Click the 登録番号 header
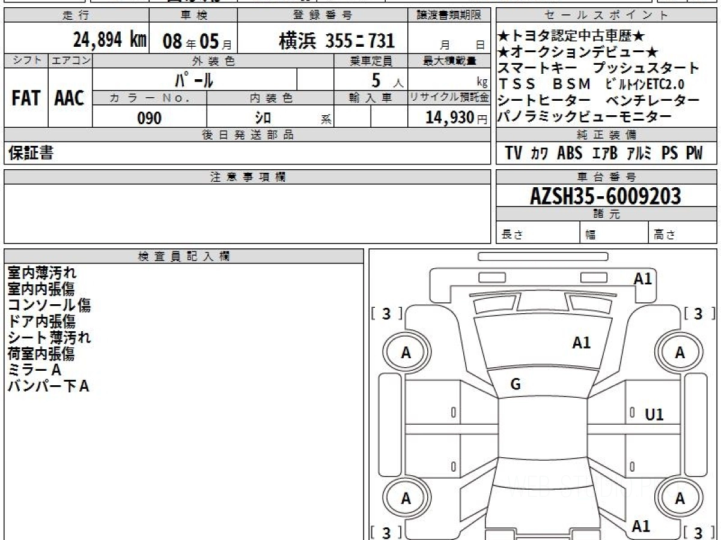721x540 pixels. click(x=322, y=16)
